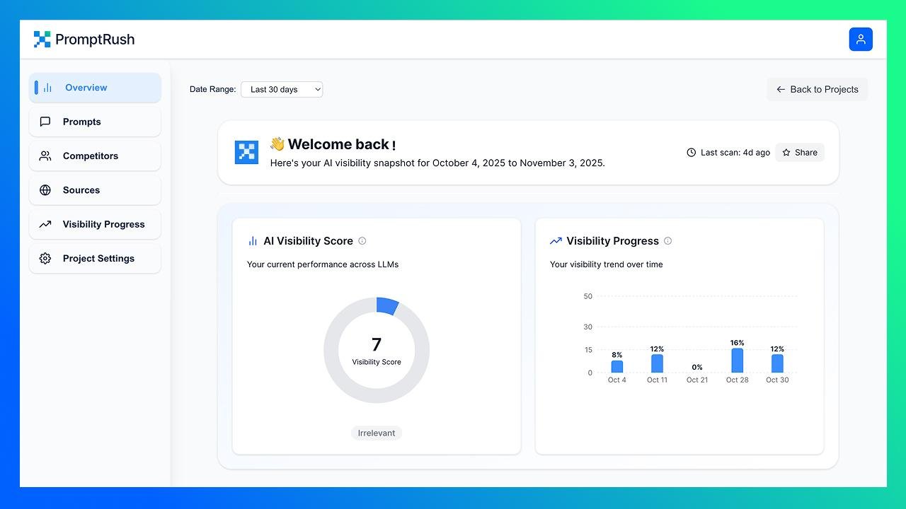Viewport: 906px width, 509px height.
Task: Click Back to Projects button
Action: coord(817,89)
